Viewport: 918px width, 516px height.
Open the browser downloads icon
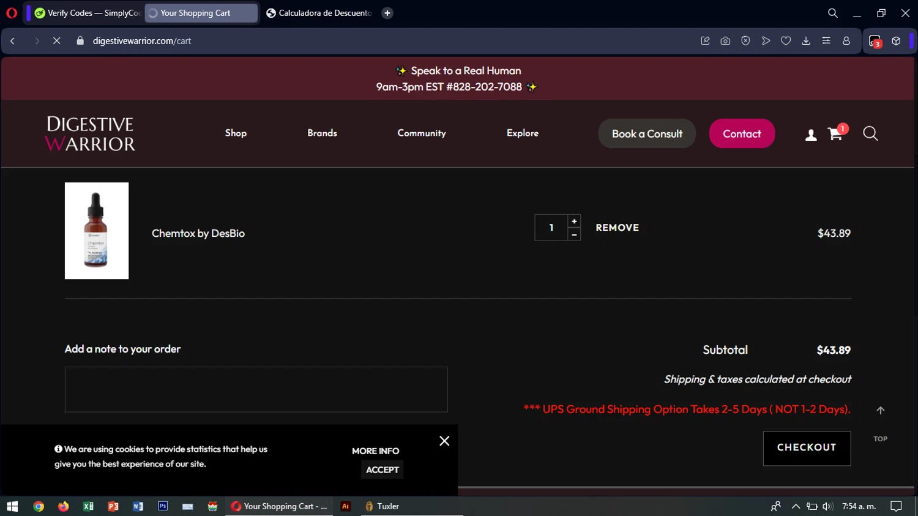pos(806,41)
